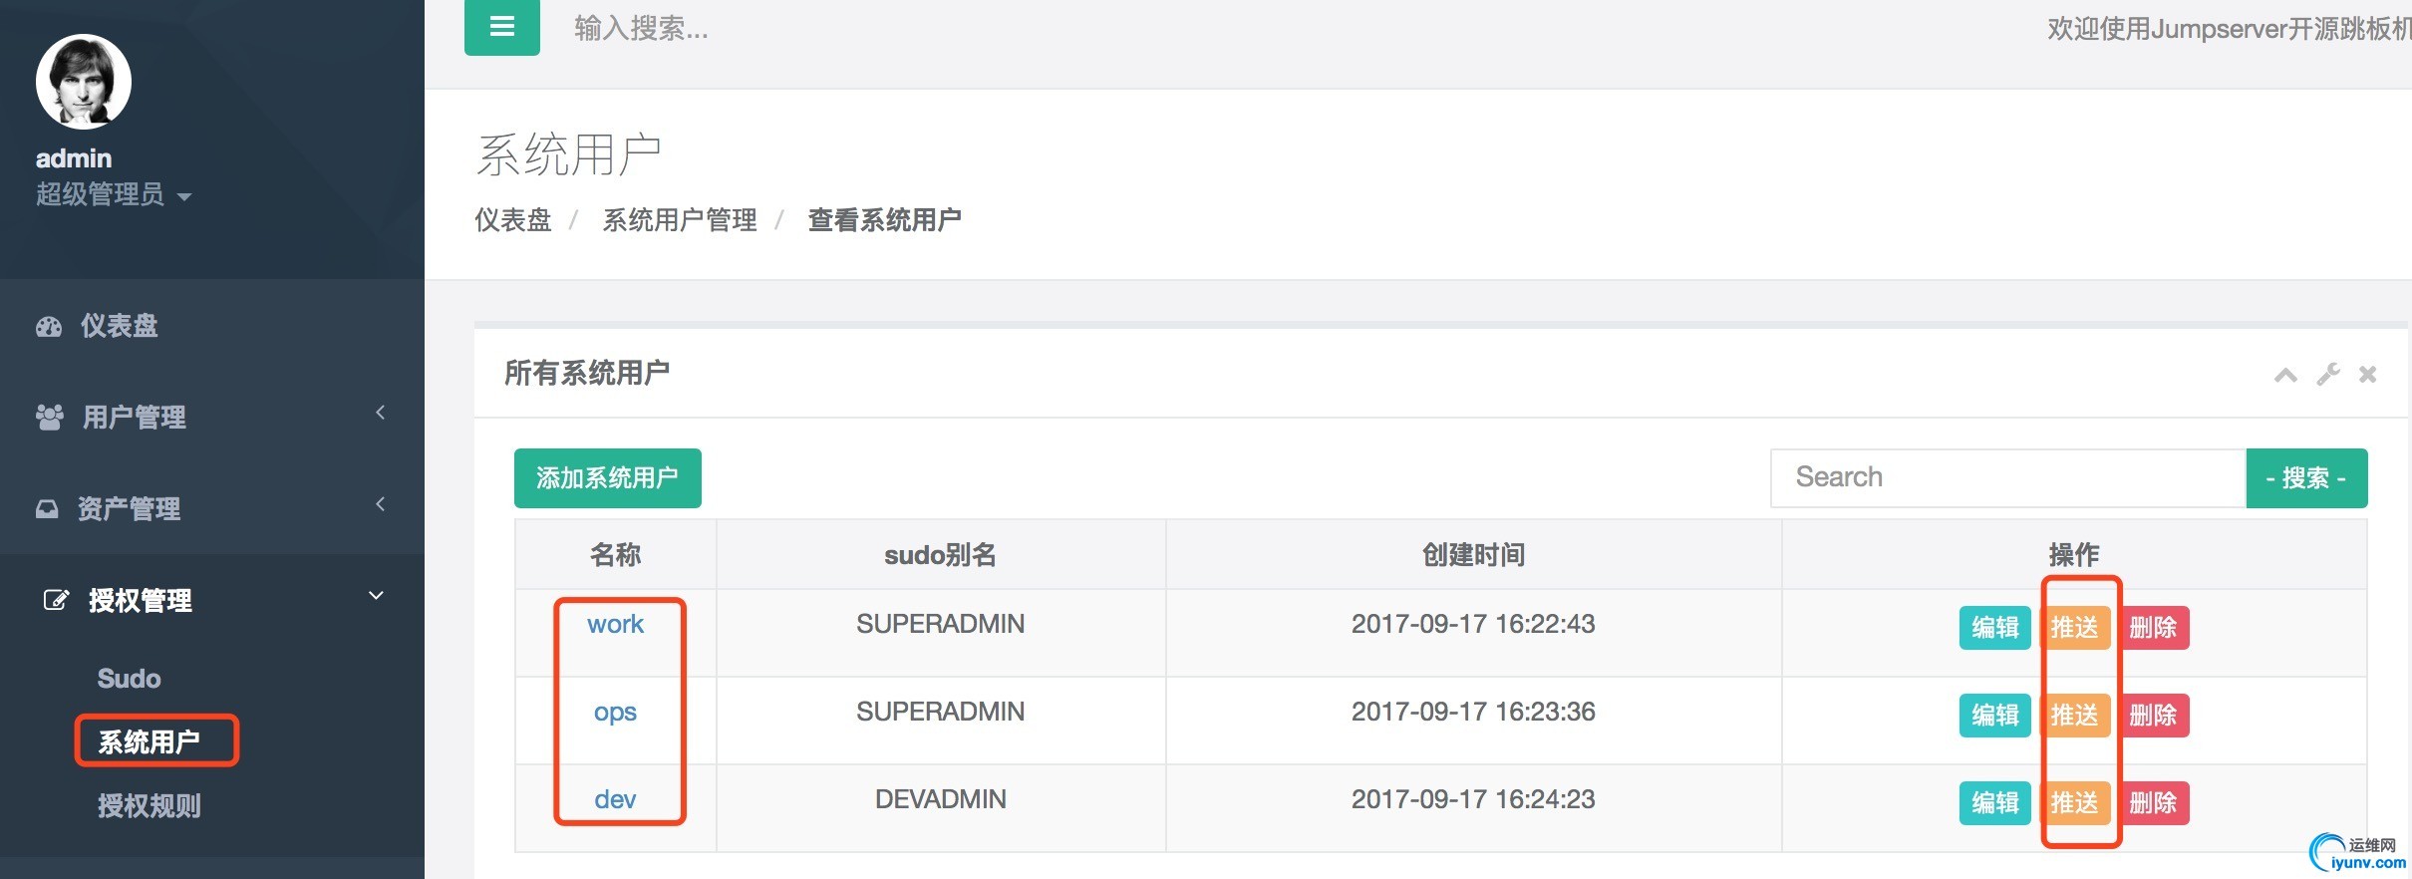Click the authorization management edit icon
Image resolution: width=2412 pixels, height=879 pixels.
56,600
